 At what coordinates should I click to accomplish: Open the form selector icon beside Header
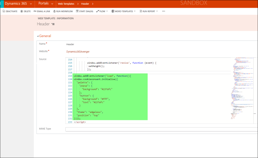(53, 24)
